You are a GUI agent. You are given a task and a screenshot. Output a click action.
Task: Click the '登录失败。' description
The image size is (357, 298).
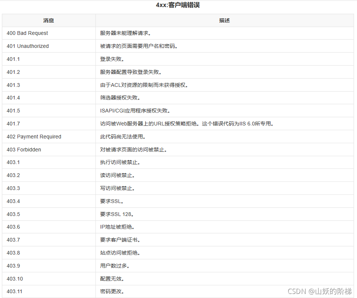112,59
